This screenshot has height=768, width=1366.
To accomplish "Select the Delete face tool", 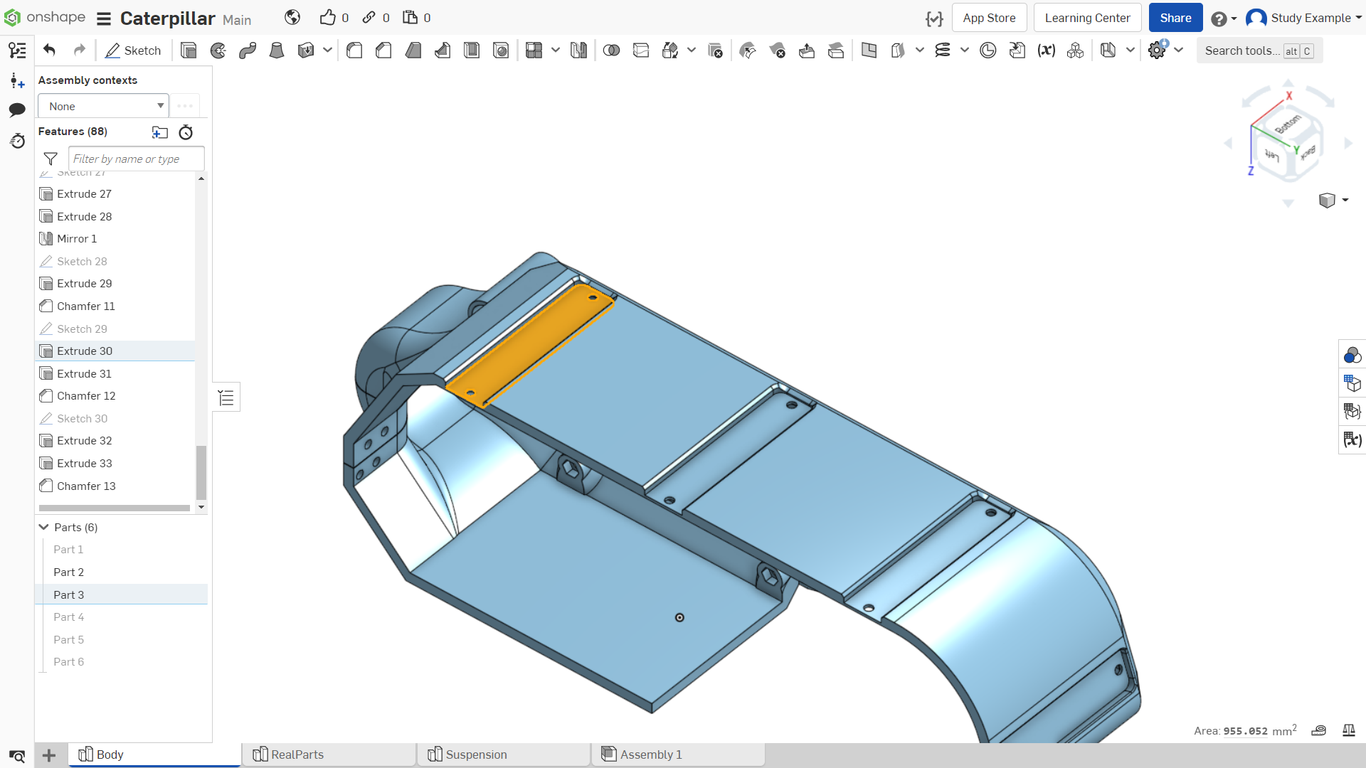I will [777, 50].
